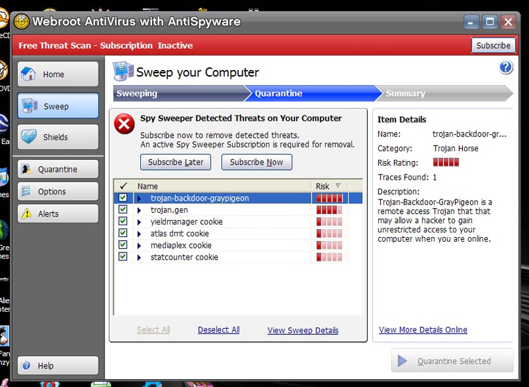Image resolution: width=529 pixels, height=387 pixels.
Task: Click risk bar for trojan.gen
Action: coord(329,210)
